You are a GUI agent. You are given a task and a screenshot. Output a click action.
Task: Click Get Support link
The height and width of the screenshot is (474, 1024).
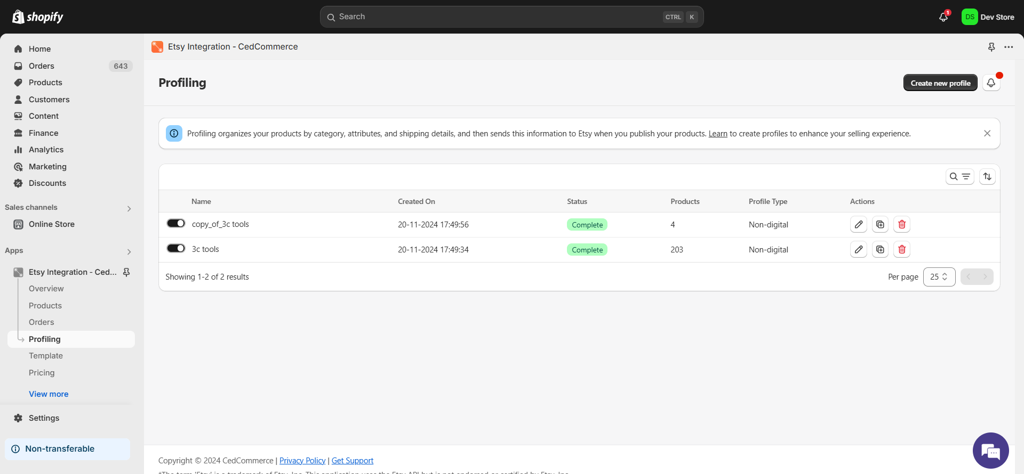pyautogui.click(x=353, y=461)
